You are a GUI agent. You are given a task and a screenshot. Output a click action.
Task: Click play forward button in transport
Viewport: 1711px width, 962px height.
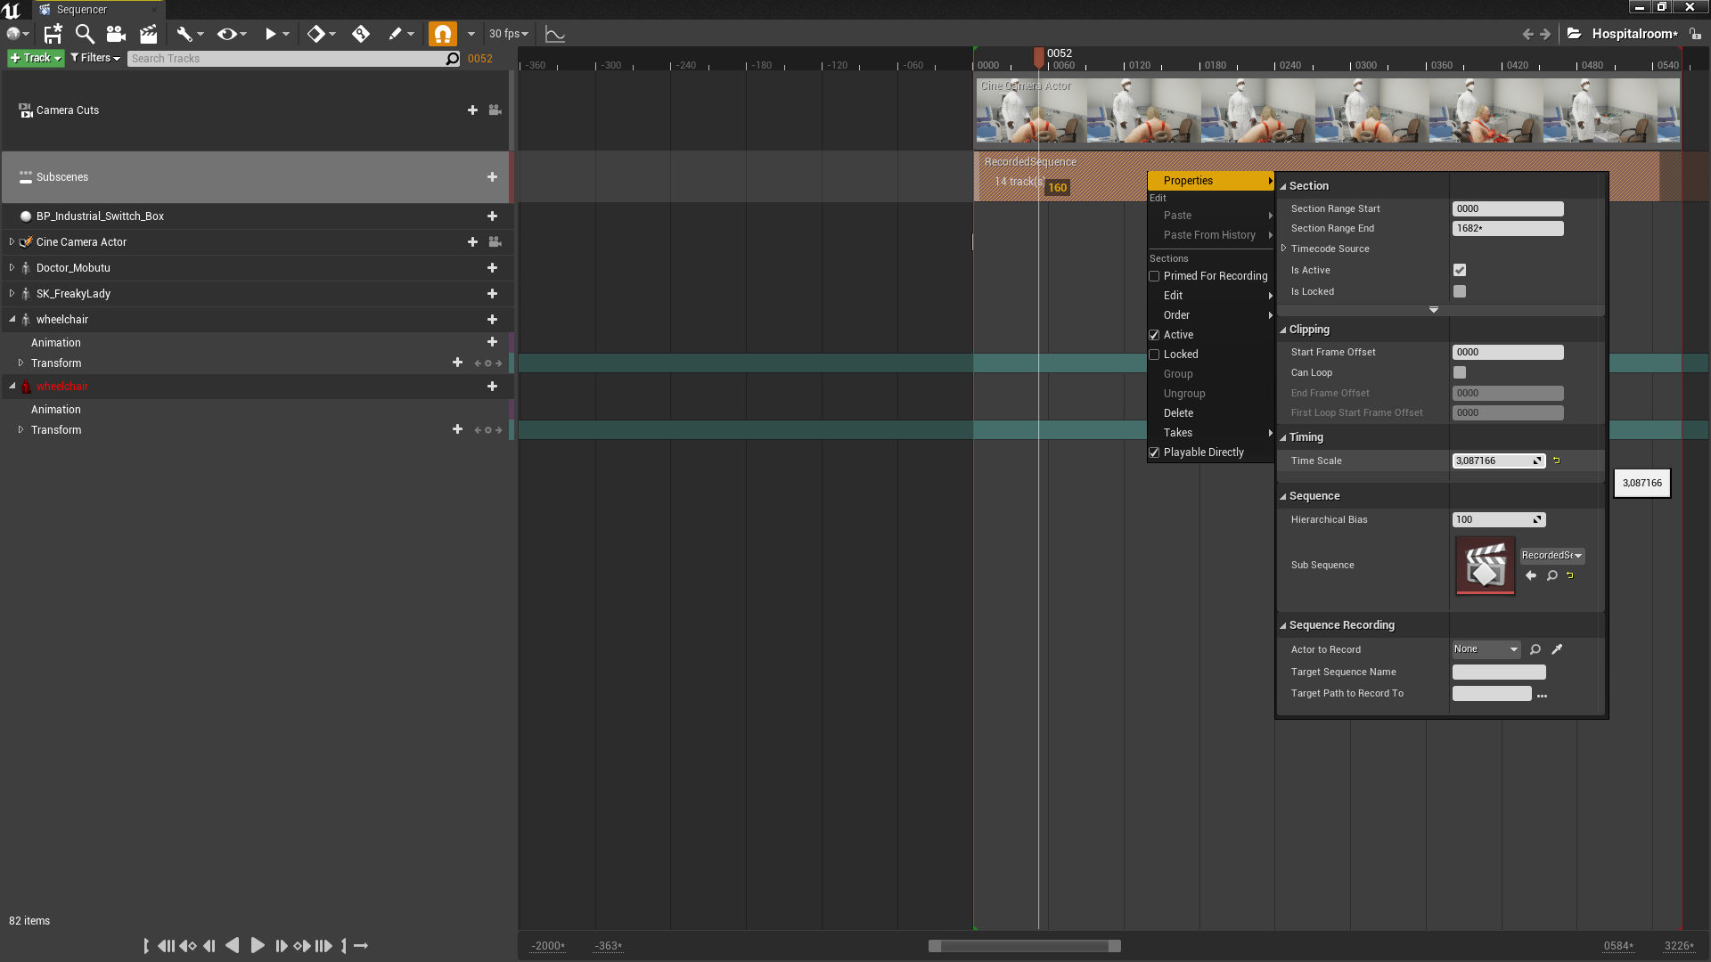[x=258, y=946]
